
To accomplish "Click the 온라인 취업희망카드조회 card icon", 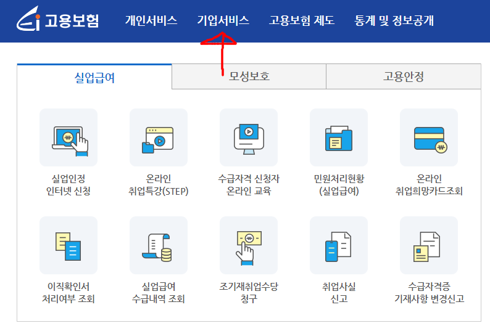I will click(x=429, y=137).
